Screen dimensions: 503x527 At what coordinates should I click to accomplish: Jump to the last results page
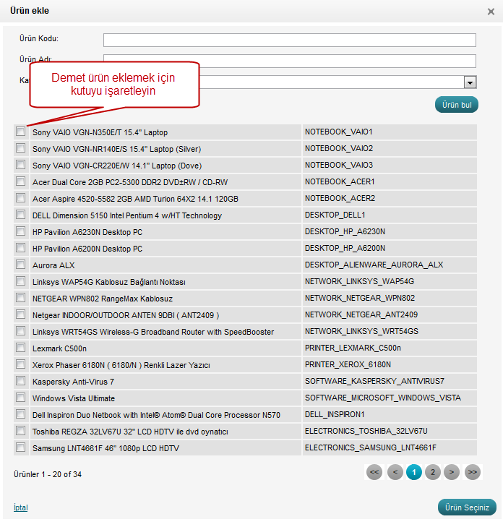coord(472,472)
